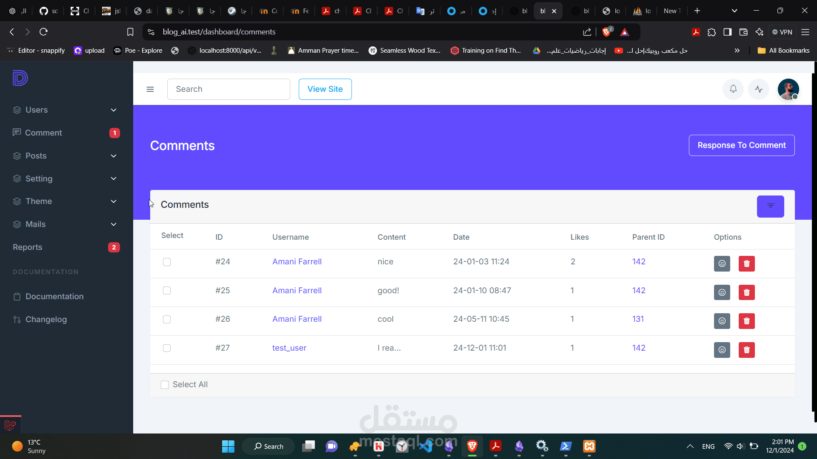Click the purple filter button

[x=770, y=206]
